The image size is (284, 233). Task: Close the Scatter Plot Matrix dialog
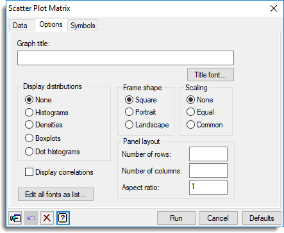point(274,8)
